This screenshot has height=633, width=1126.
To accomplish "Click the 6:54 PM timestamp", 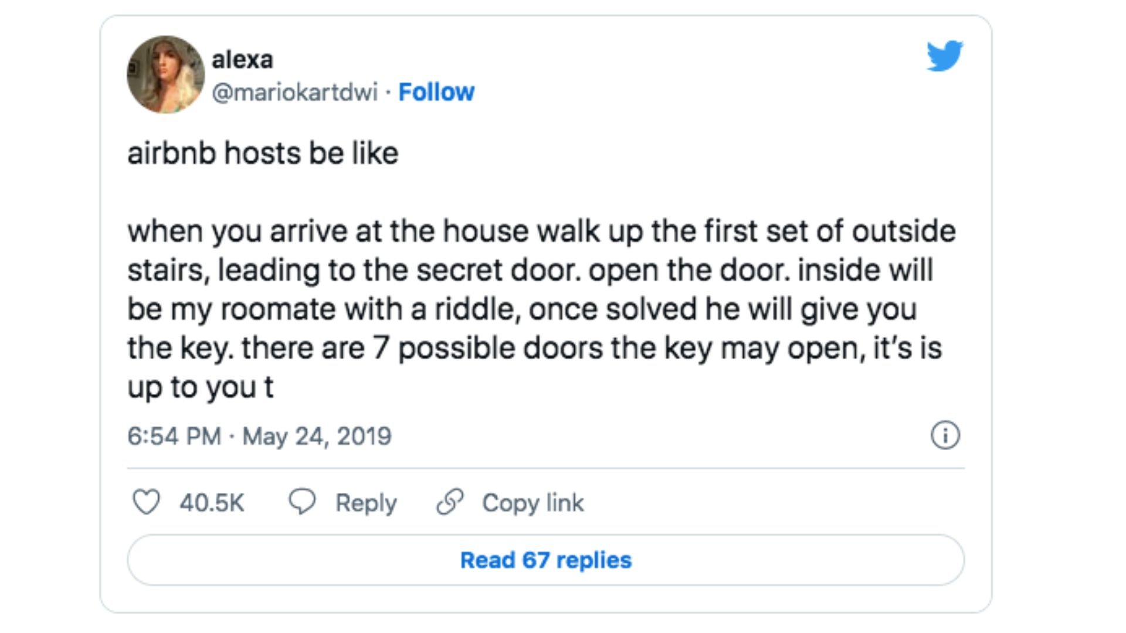I will coord(174,436).
